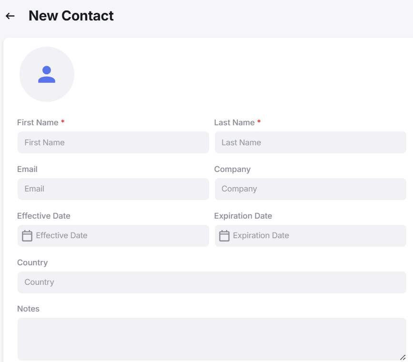Click the Email label above the field
This screenshot has height=362, width=413.
27,169
